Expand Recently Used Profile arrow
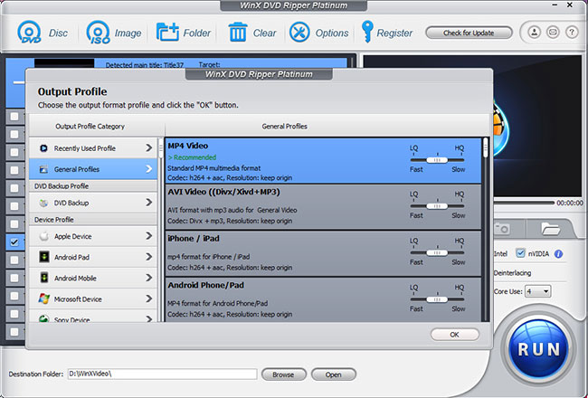The height and width of the screenshot is (398, 588). 149,148
